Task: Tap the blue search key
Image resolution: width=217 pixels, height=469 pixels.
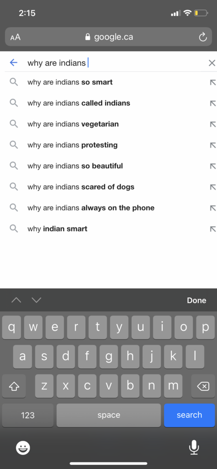Action: click(189, 415)
